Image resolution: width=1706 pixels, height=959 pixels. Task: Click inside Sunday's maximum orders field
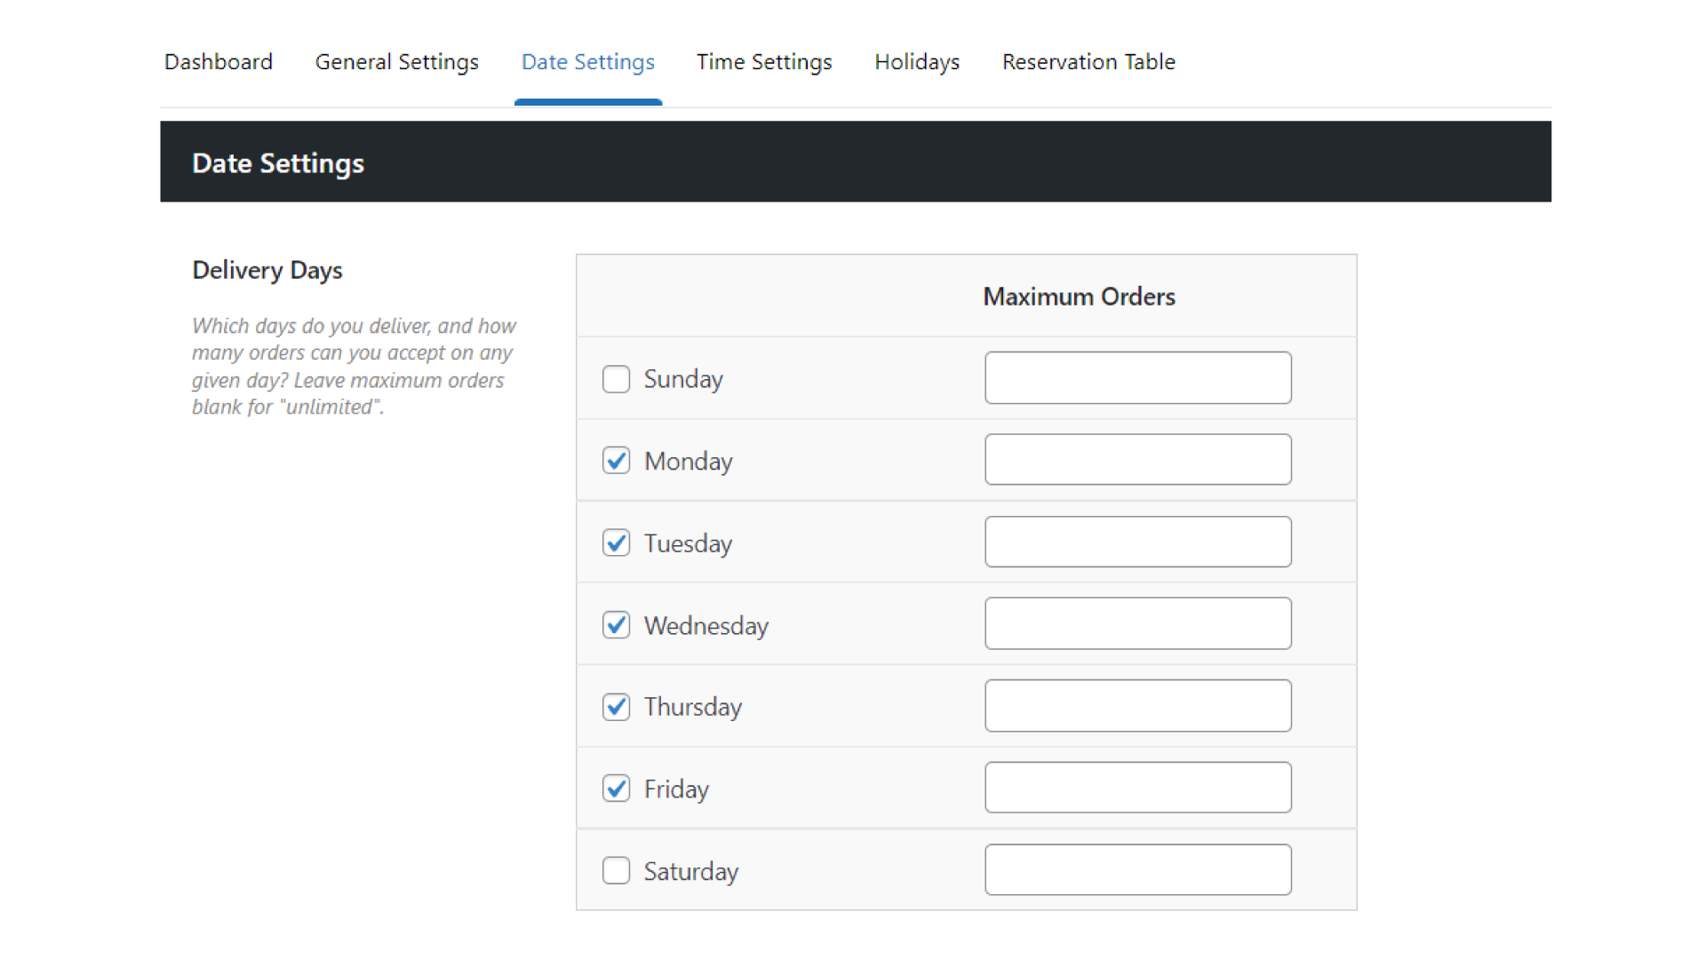[x=1137, y=377]
